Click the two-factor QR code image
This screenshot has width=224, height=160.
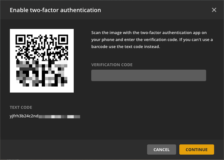point(42,61)
